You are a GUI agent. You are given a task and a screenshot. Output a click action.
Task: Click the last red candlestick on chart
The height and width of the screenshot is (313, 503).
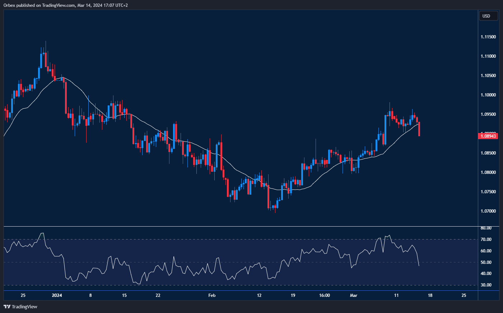pyautogui.click(x=419, y=129)
